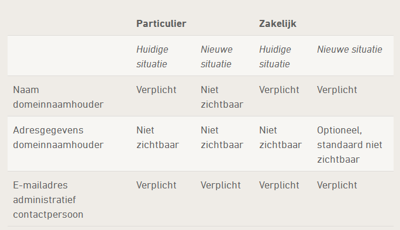Click Verplicht in E-mailadres row, Zakelijk Nieuwe

tap(337, 186)
